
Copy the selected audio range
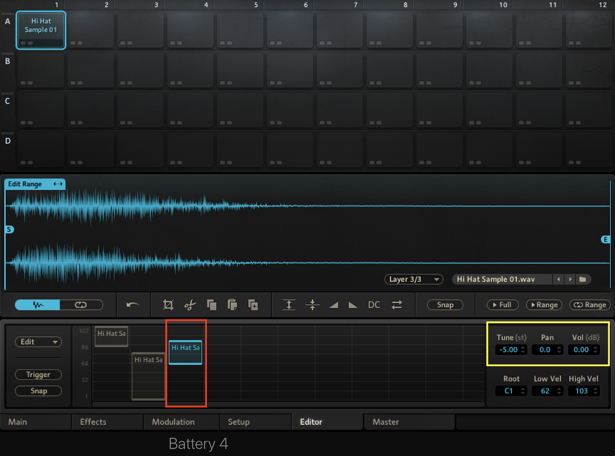(x=211, y=305)
